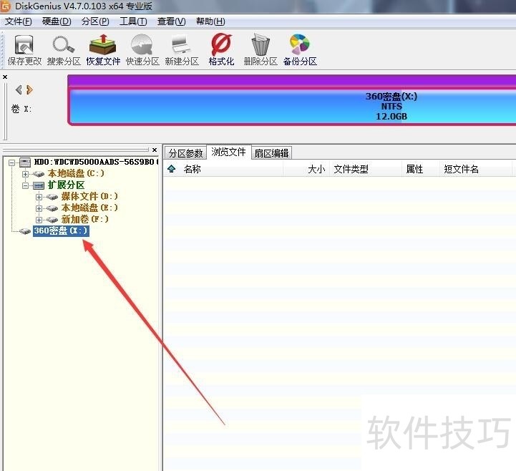
Task: Collapse the Extended Partition (扩展分区) node
Action: [25, 185]
